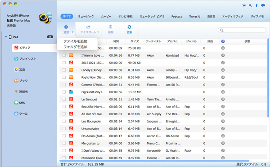Click the video clip icon of BigBuckBunny

71,92
